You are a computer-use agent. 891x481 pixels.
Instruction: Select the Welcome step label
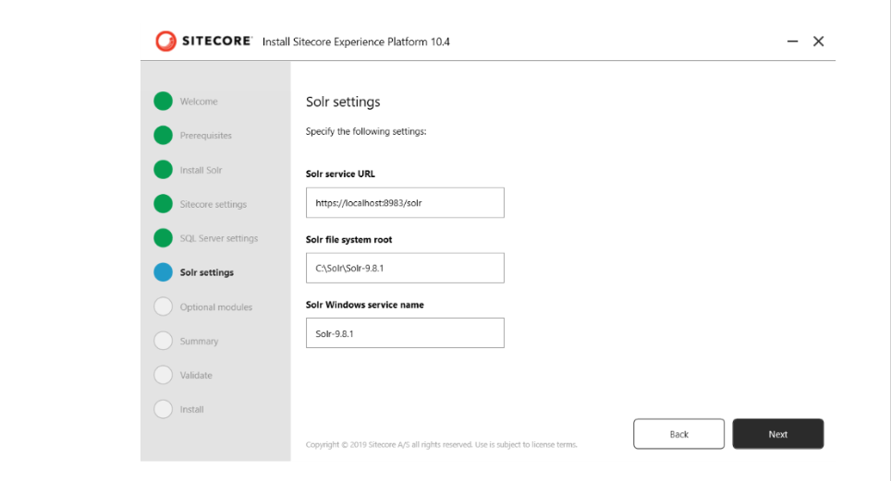pos(199,102)
